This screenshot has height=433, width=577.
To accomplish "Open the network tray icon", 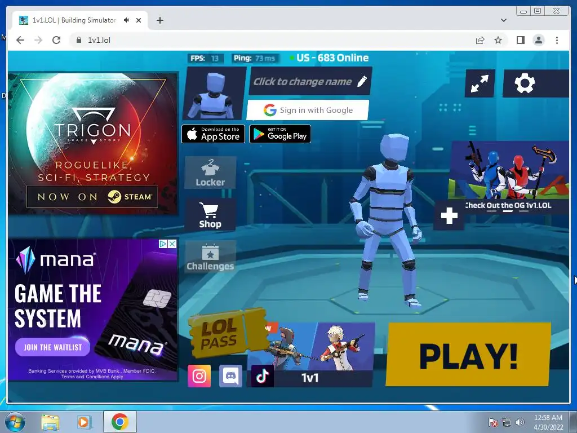I will (x=507, y=422).
